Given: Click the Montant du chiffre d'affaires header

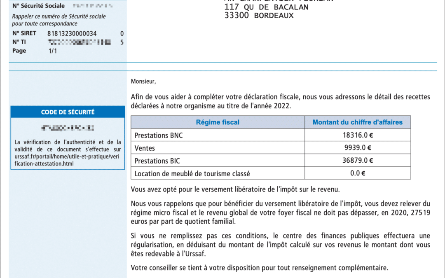Looking at the screenshot, I should [x=357, y=122].
